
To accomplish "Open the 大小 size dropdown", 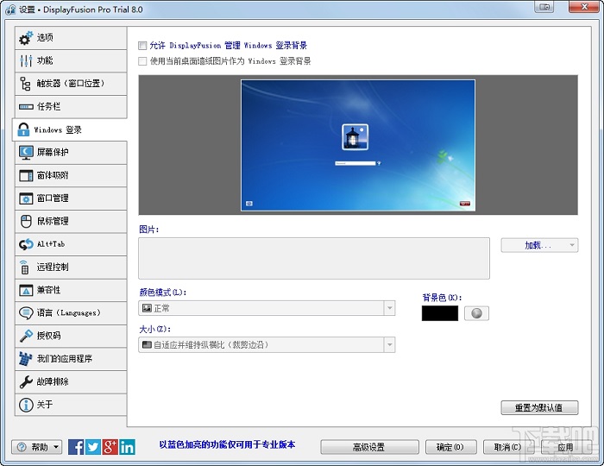I will coord(267,345).
